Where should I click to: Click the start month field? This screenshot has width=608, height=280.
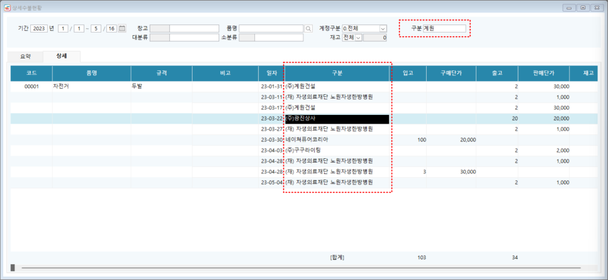pyautogui.click(x=63, y=28)
